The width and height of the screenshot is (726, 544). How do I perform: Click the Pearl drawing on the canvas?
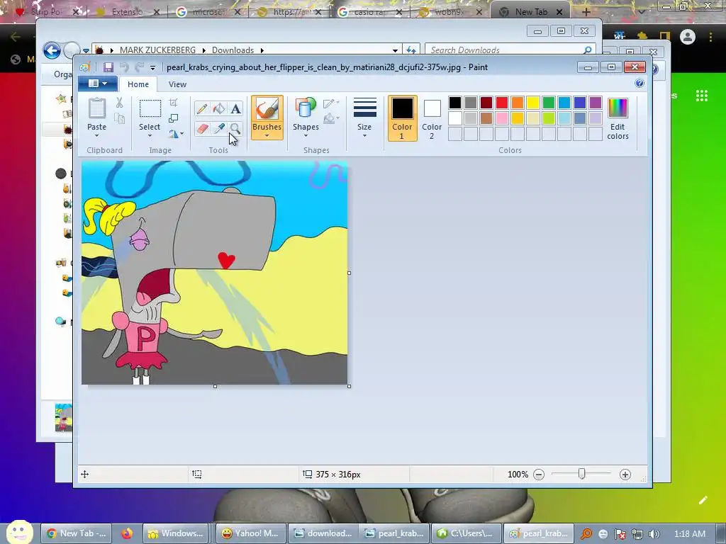[x=214, y=273]
